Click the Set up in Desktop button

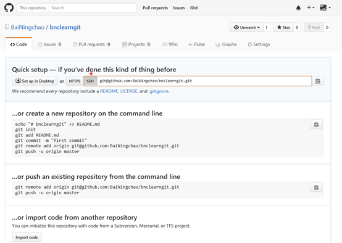35,81
